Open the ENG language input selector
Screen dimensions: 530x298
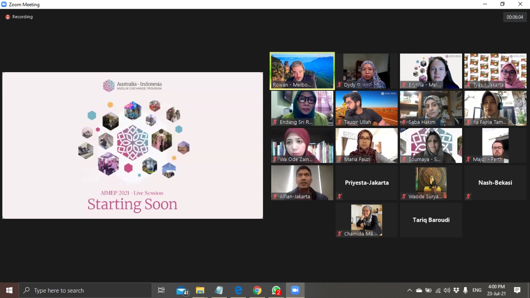tap(477, 290)
